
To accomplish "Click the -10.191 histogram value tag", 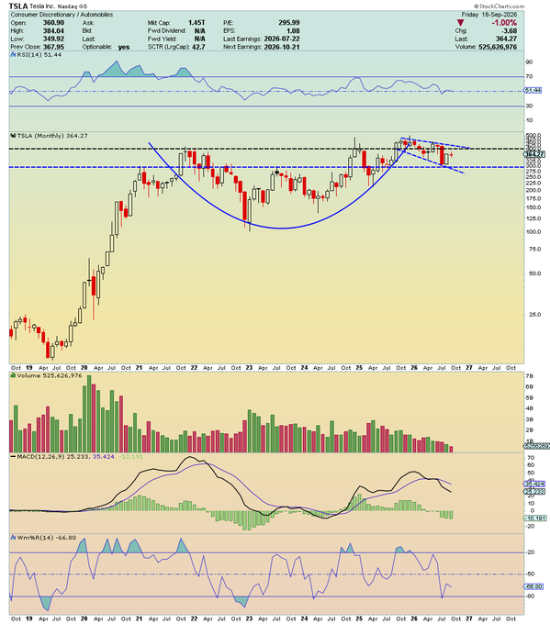I will 536,518.
